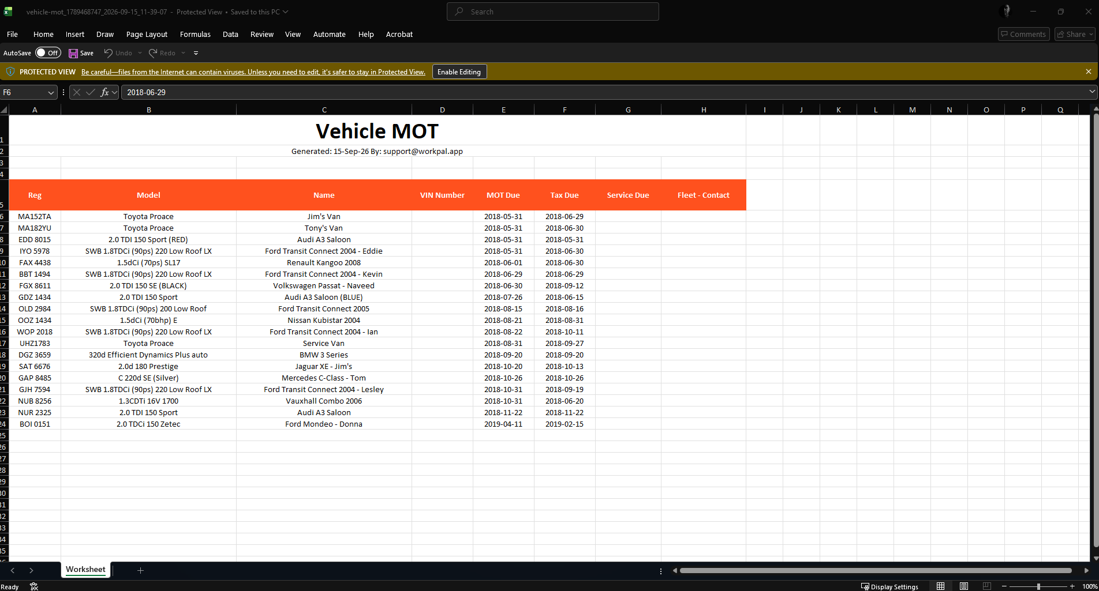Click the Insert Function fx icon

(x=104, y=92)
